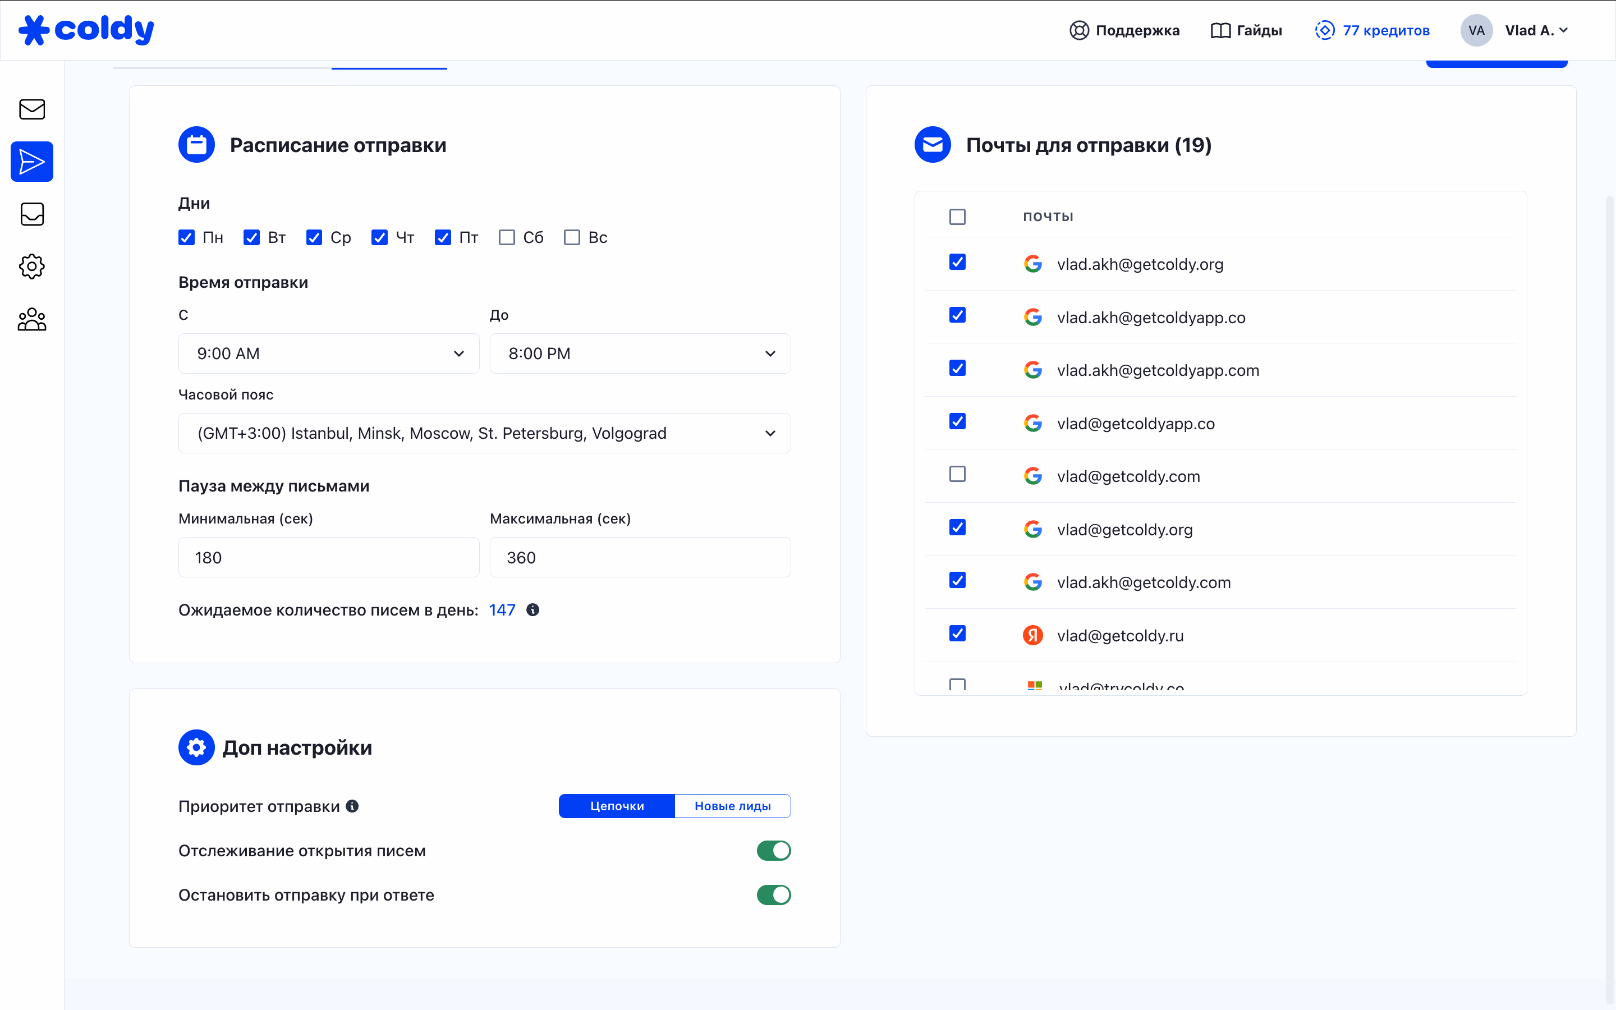Click the Минимальная pause field with 180
This screenshot has height=1010, width=1616.
(x=329, y=557)
